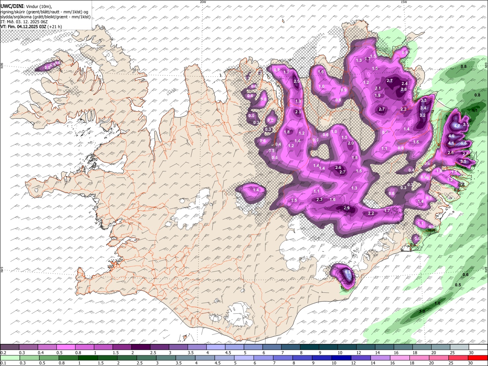Click the '3.5' snowfall value on the map
Image resolution: width=488 pixels, height=366 pixels.
point(463,162)
